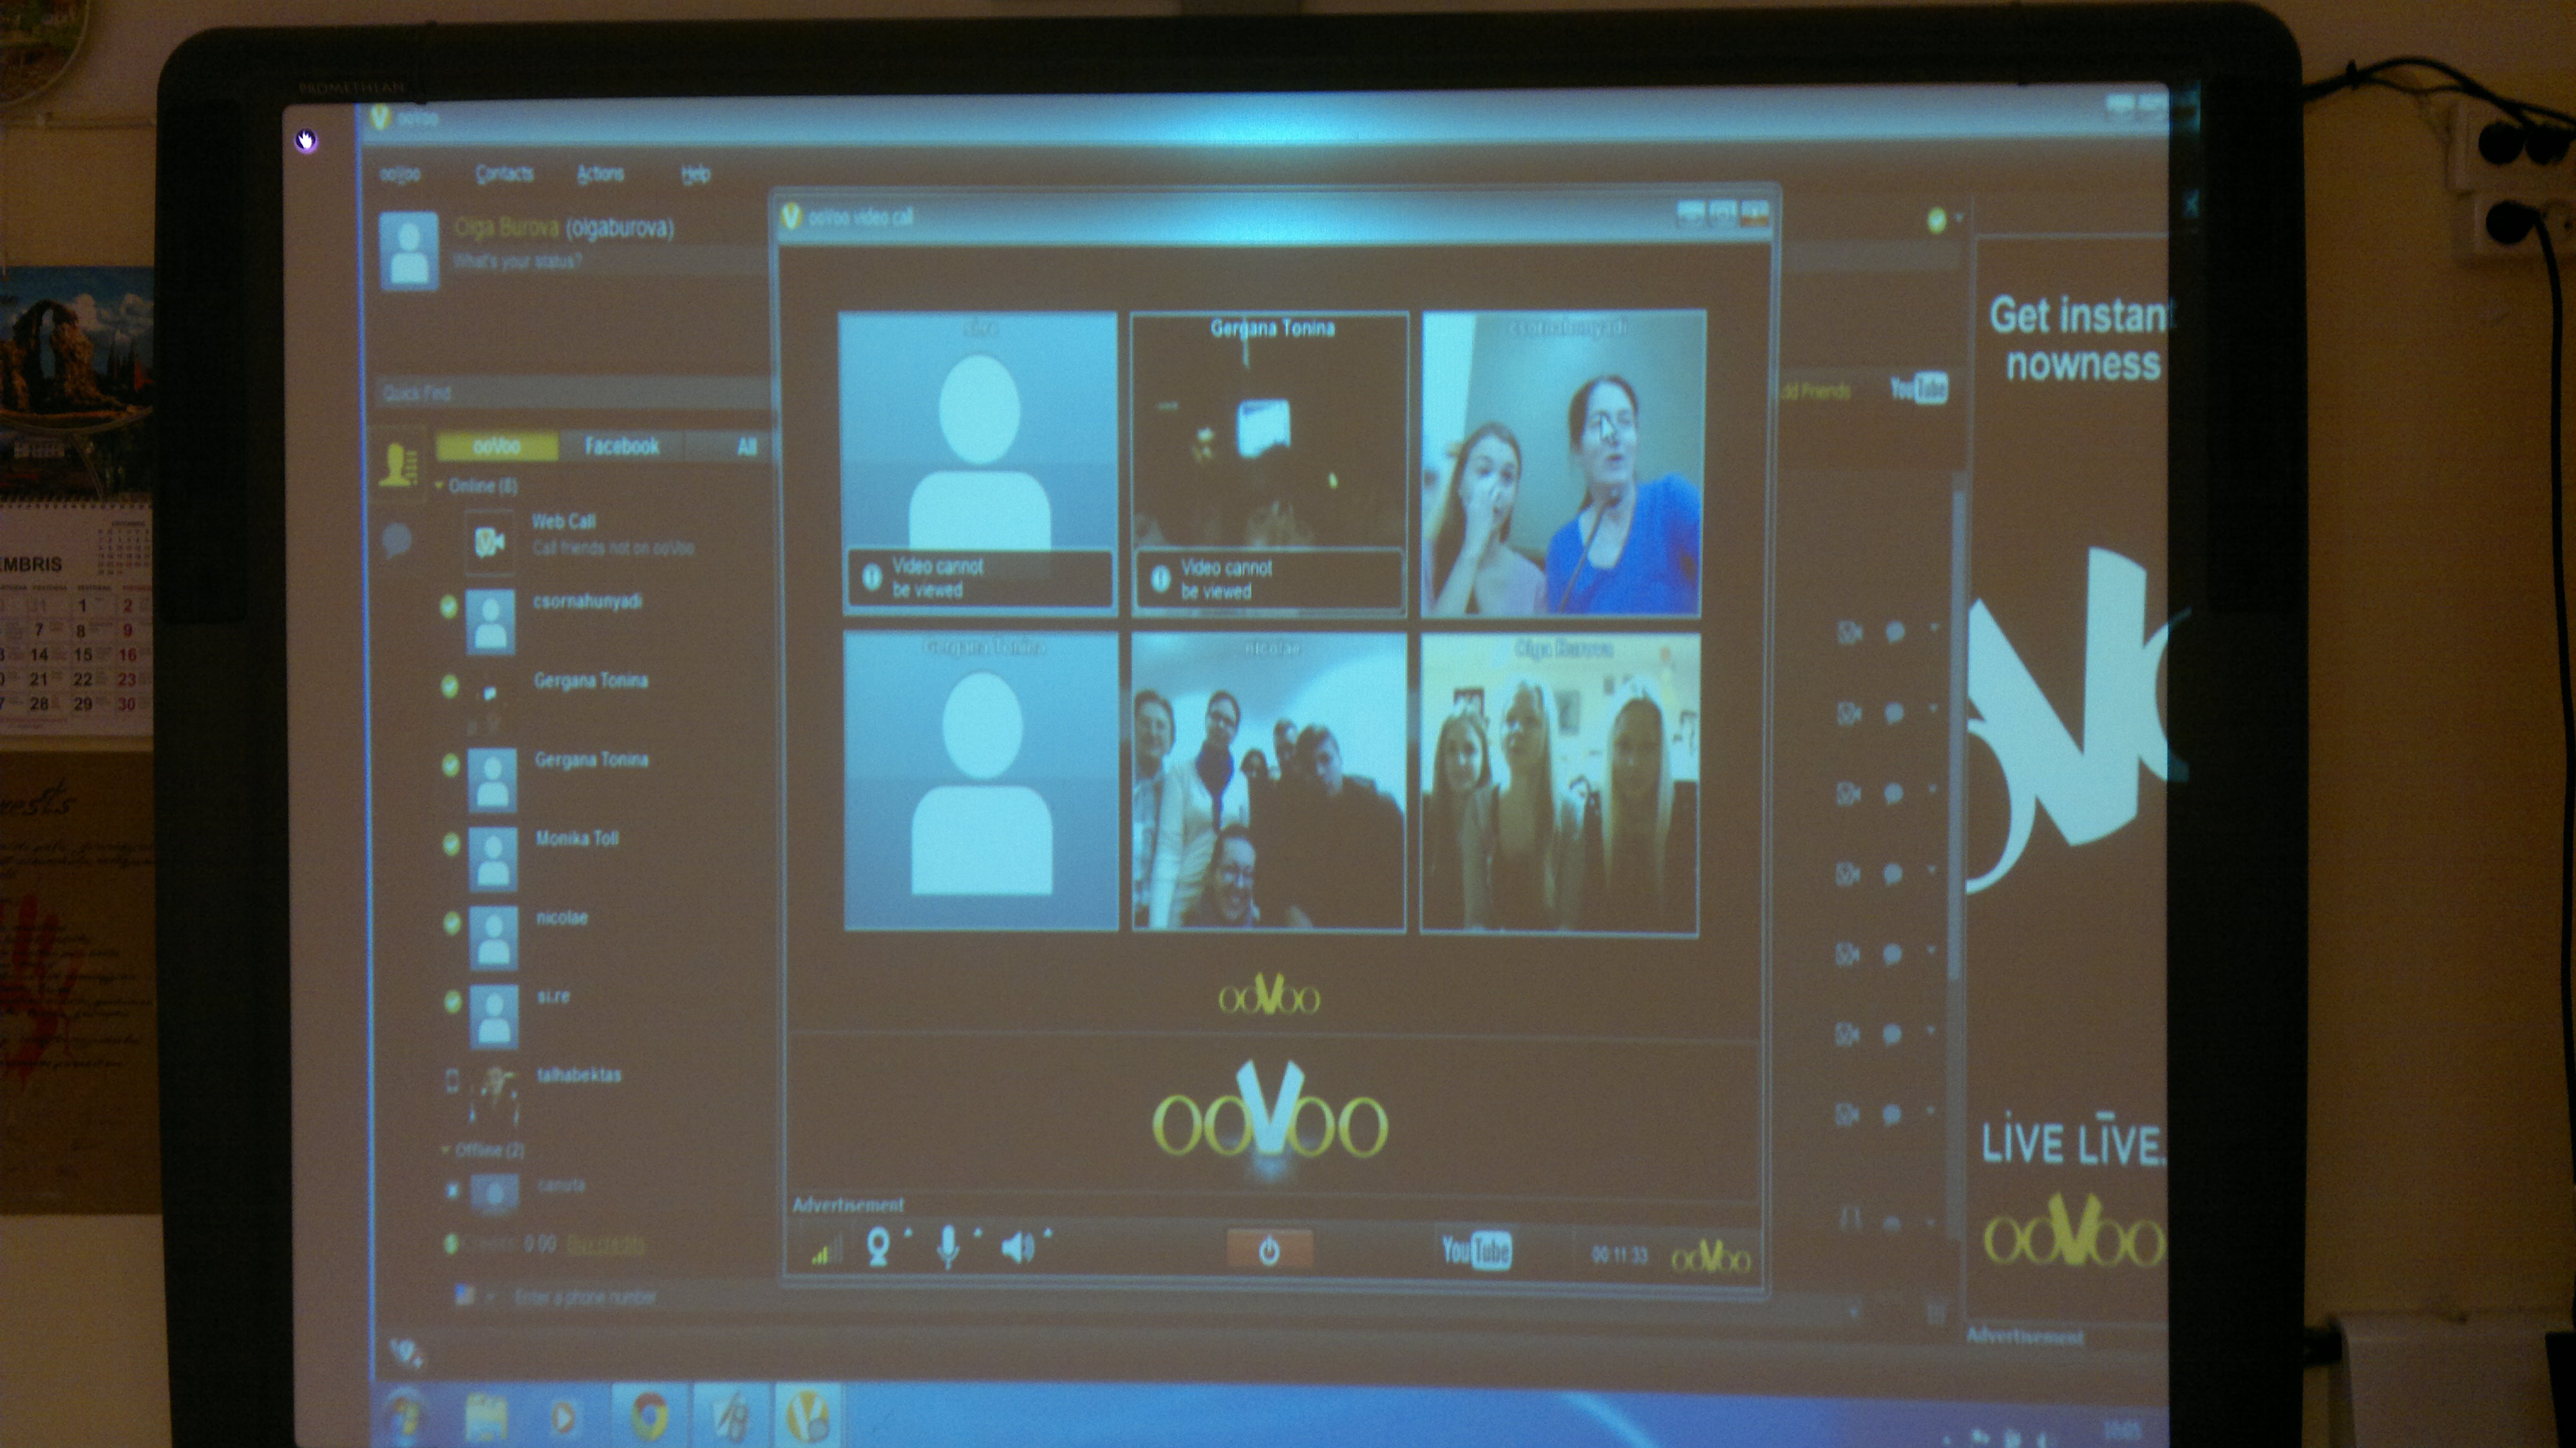Open chat with csornahunyadi

1894,632
